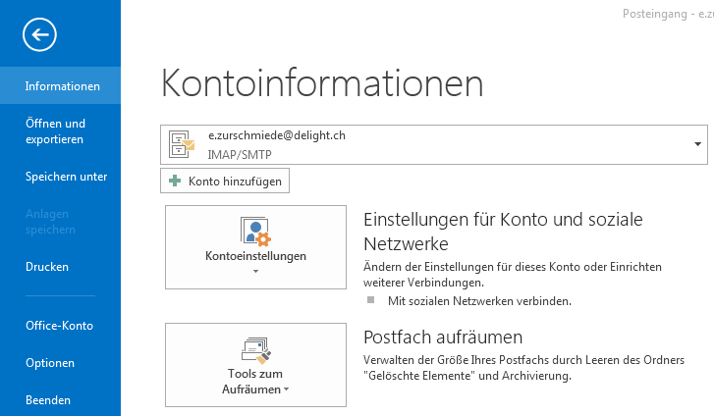Expand the Tools zum Aufräumen dropdown arrow

click(287, 390)
